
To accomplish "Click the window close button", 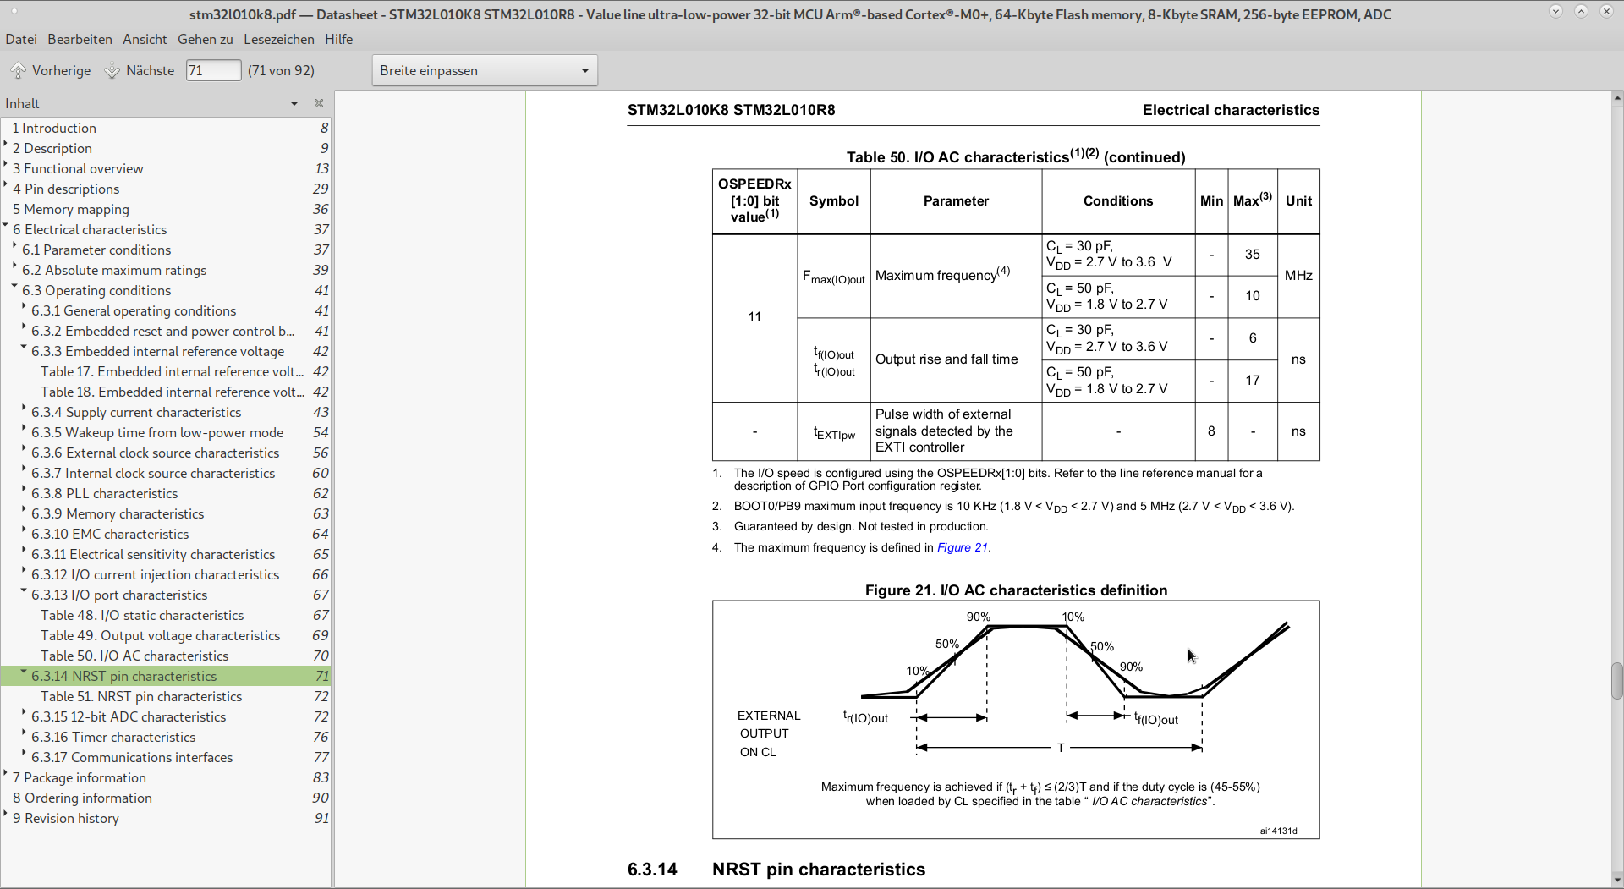I will [x=1606, y=11].
